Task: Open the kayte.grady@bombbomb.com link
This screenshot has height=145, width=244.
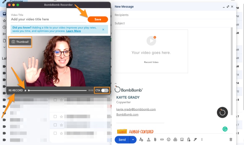Action: tap(136, 109)
